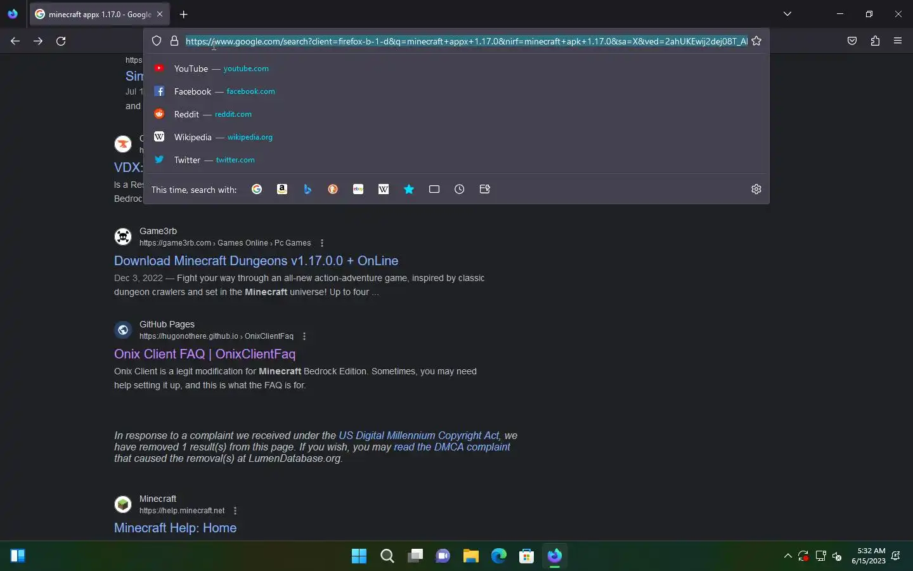Click the Game3rb site favicon
The height and width of the screenshot is (571, 913).
123,237
